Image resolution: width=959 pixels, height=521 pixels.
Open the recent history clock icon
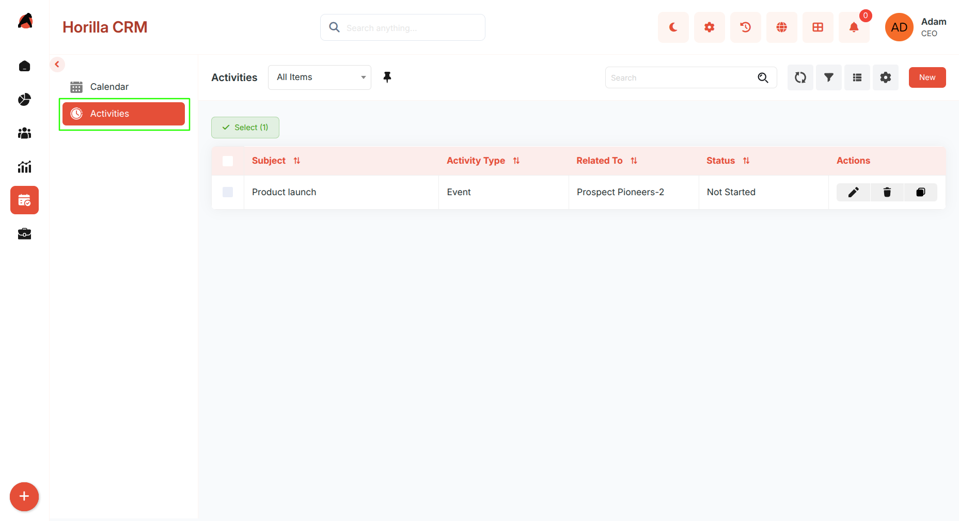[x=746, y=27]
